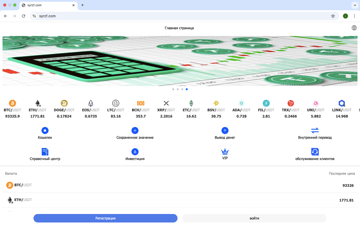360x225 pixels.
Task: Open the VIP crown icon
Action: click(225, 152)
